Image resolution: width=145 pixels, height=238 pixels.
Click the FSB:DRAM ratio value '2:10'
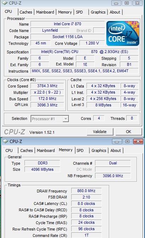coord(87,197)
